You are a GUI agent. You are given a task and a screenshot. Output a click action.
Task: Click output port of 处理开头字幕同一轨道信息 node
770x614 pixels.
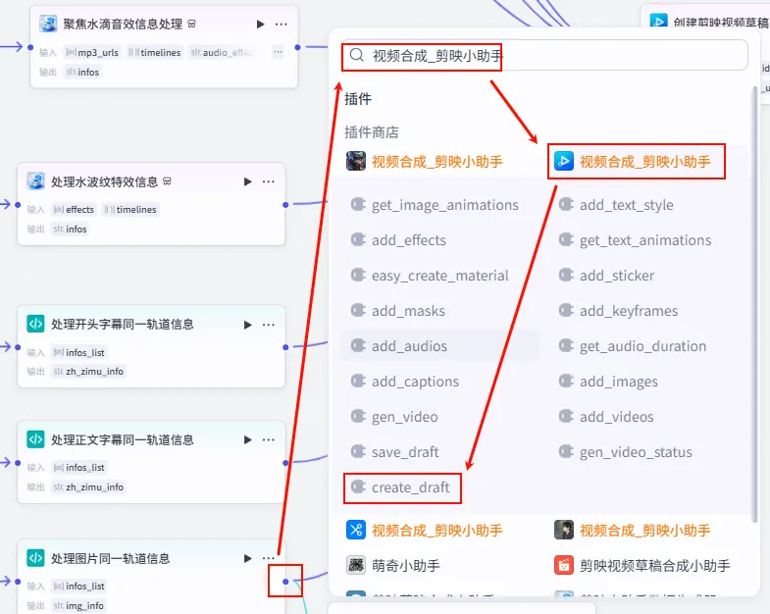coord(285,347)
